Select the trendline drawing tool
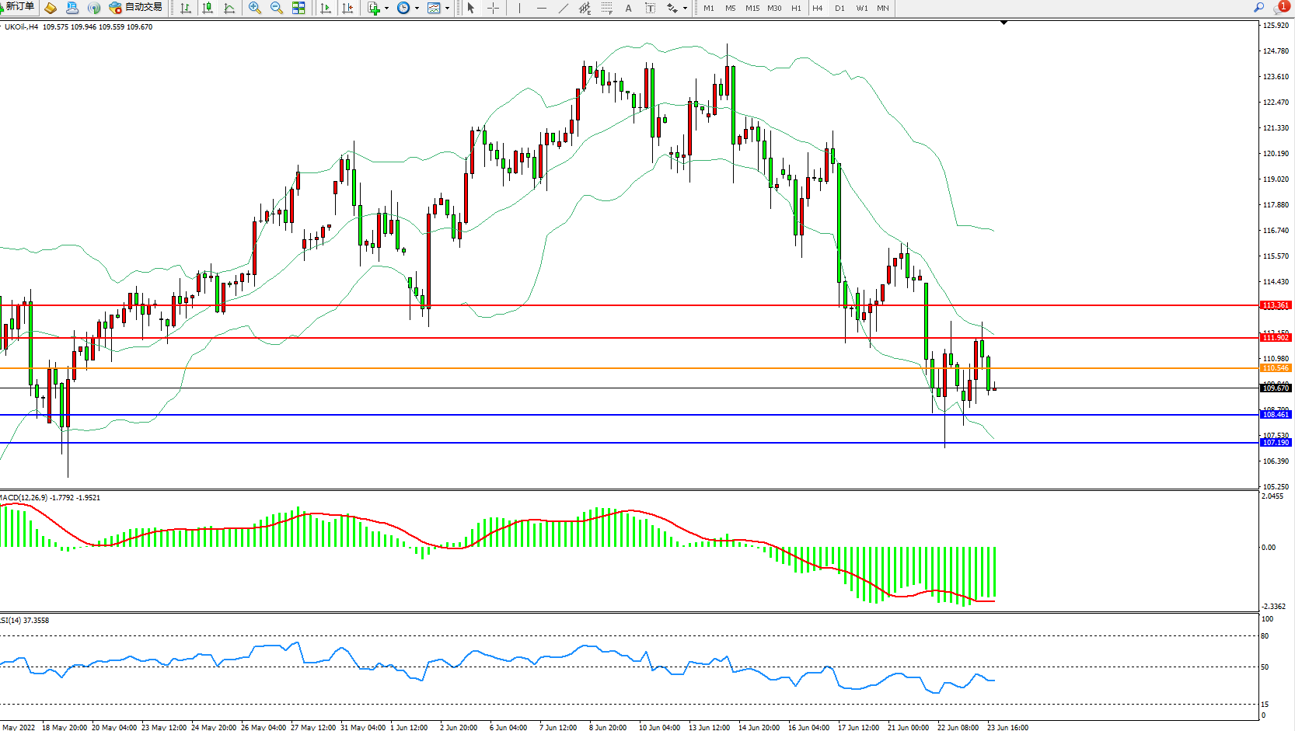 click(563, 8)
